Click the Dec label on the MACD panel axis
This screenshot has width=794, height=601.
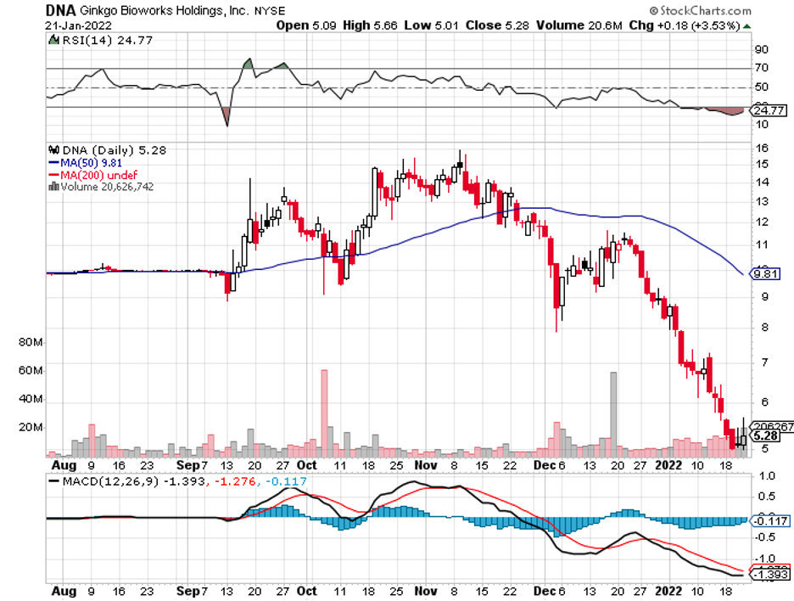point(545,591)
